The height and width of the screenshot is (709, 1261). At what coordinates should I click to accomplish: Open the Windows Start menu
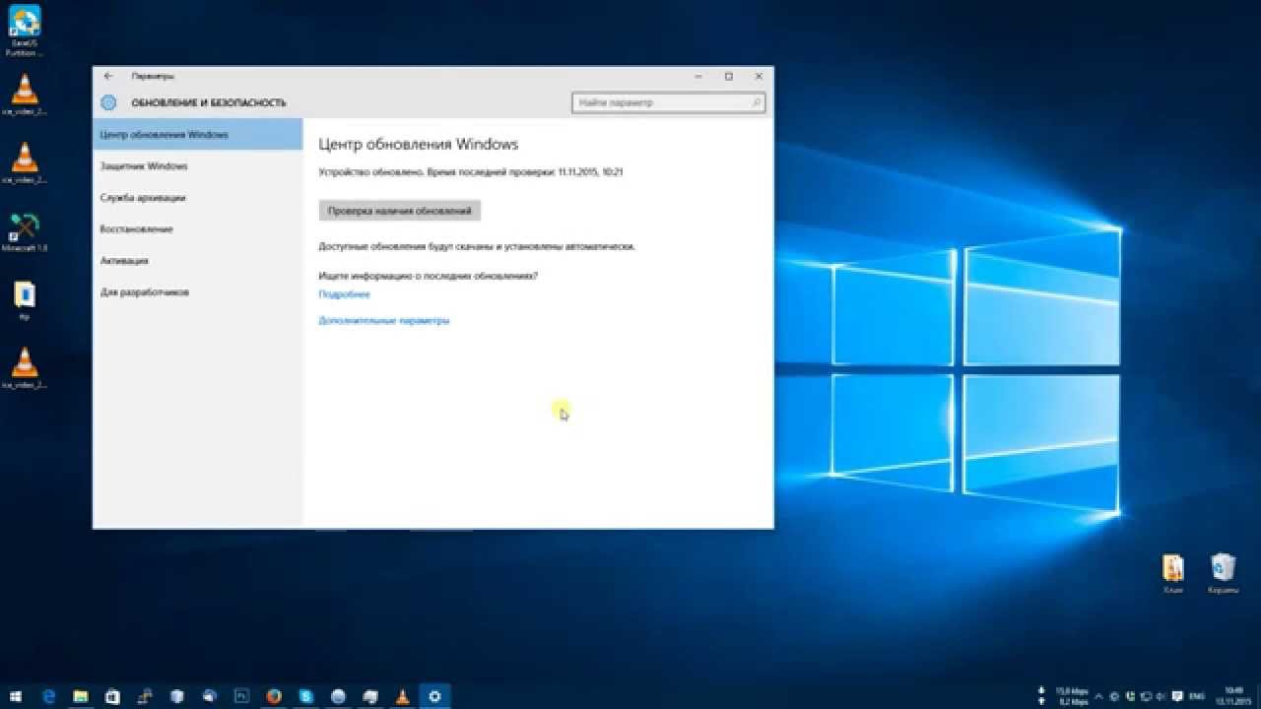click(x=16, y=696)
